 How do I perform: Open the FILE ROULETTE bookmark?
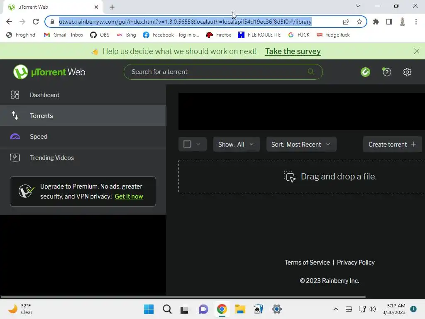coord(259,35)
